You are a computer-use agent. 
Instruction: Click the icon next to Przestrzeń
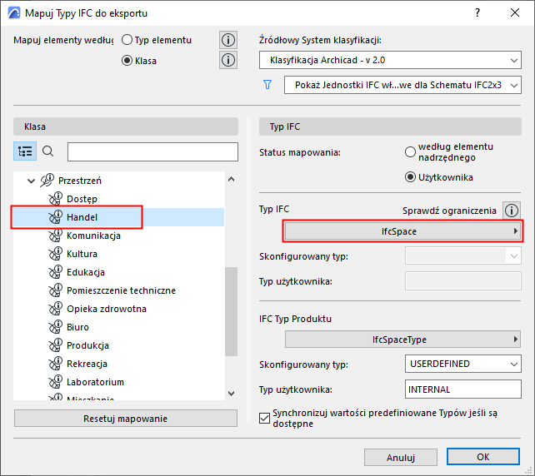47,181
